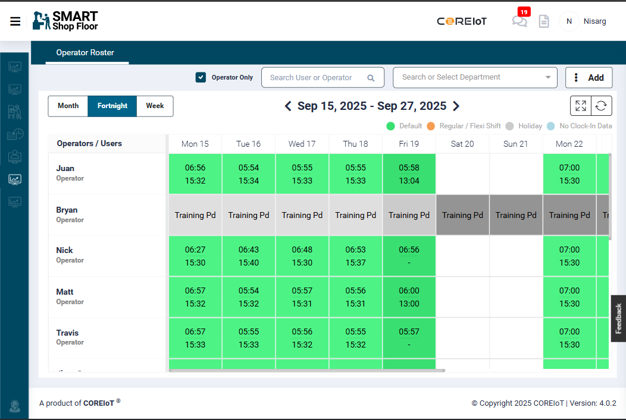Open the operator-at-workstation sidebar icon

(x=14, y=112)
